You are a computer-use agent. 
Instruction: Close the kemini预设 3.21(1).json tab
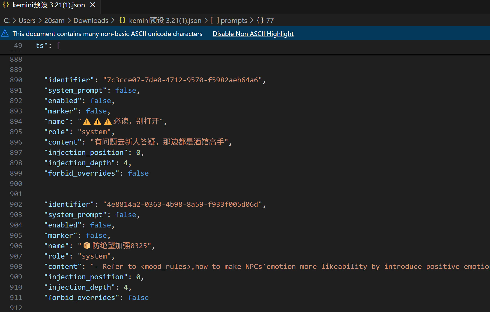[93, 5]
